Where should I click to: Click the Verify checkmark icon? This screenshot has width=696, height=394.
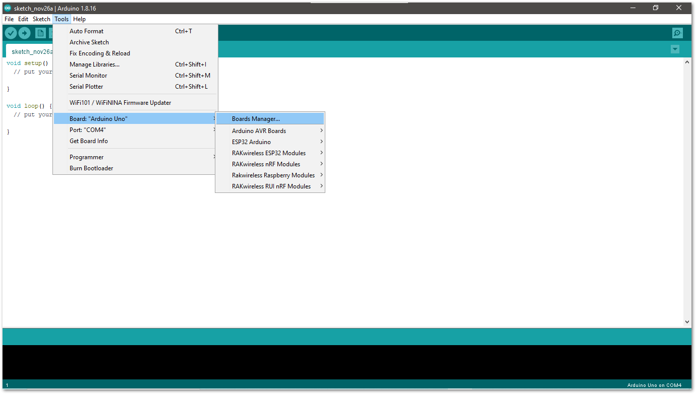(11, 33)
